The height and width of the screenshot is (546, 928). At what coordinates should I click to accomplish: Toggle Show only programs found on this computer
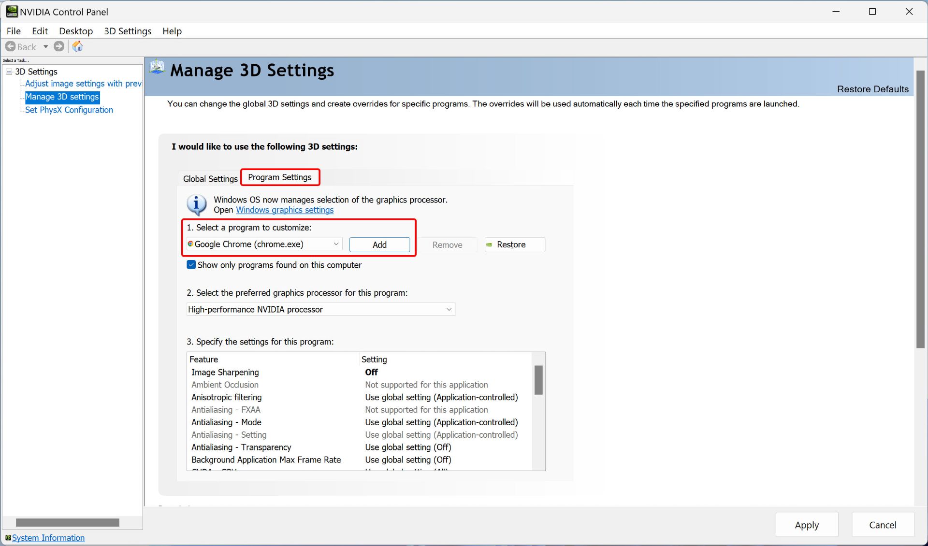(191, 265)
